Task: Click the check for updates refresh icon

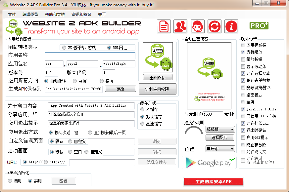Action: pyautogui.click(x=214, y=26)
